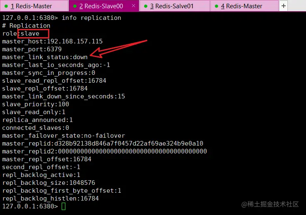Click green status dot on 4 Redis-Master tab
The width and height of the screenshot is (306, 215).
coord(216,6)
